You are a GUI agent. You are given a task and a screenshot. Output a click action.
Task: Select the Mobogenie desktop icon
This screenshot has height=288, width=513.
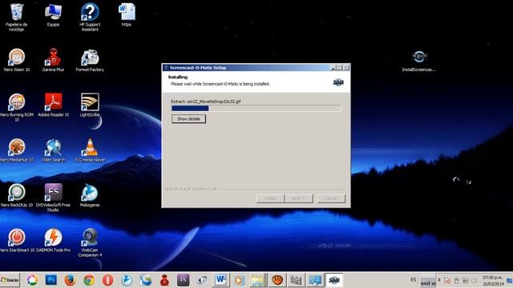(x=90, y=195)
